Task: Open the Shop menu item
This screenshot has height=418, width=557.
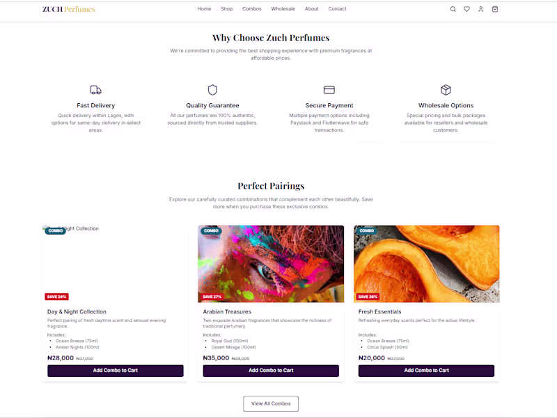Action: pos(227,9)
